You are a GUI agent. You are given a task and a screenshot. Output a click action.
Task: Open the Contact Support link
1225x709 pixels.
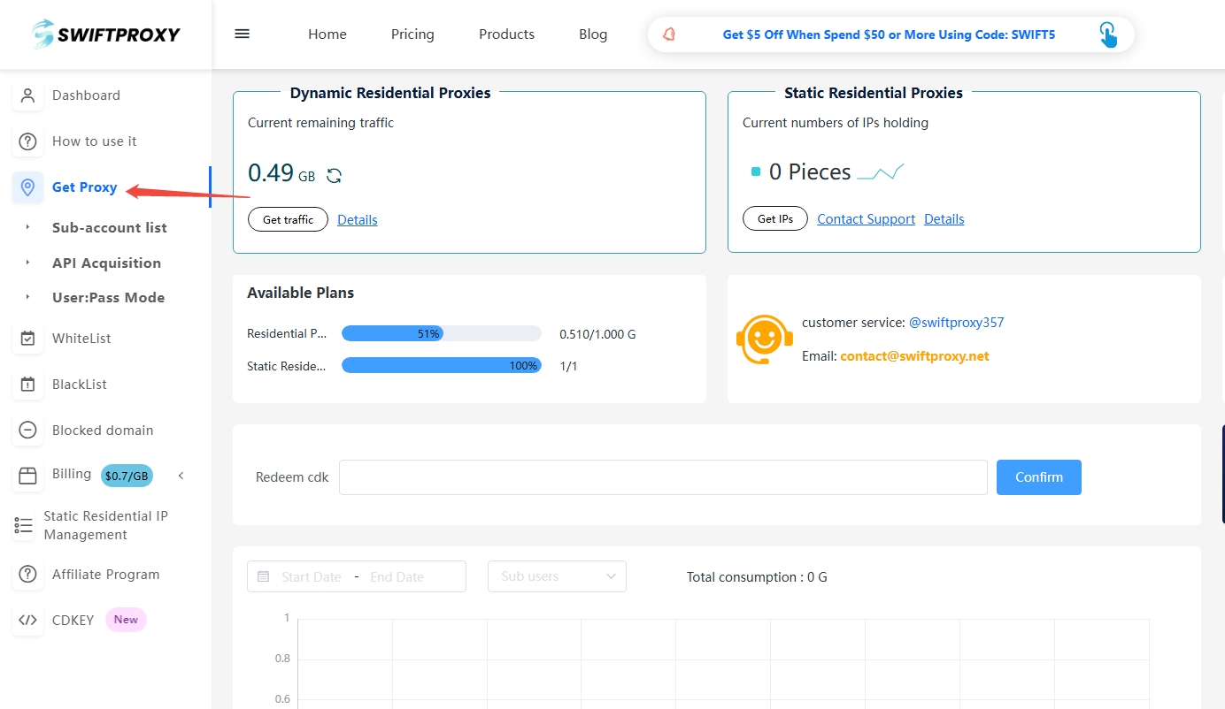(x=866, y=219)
